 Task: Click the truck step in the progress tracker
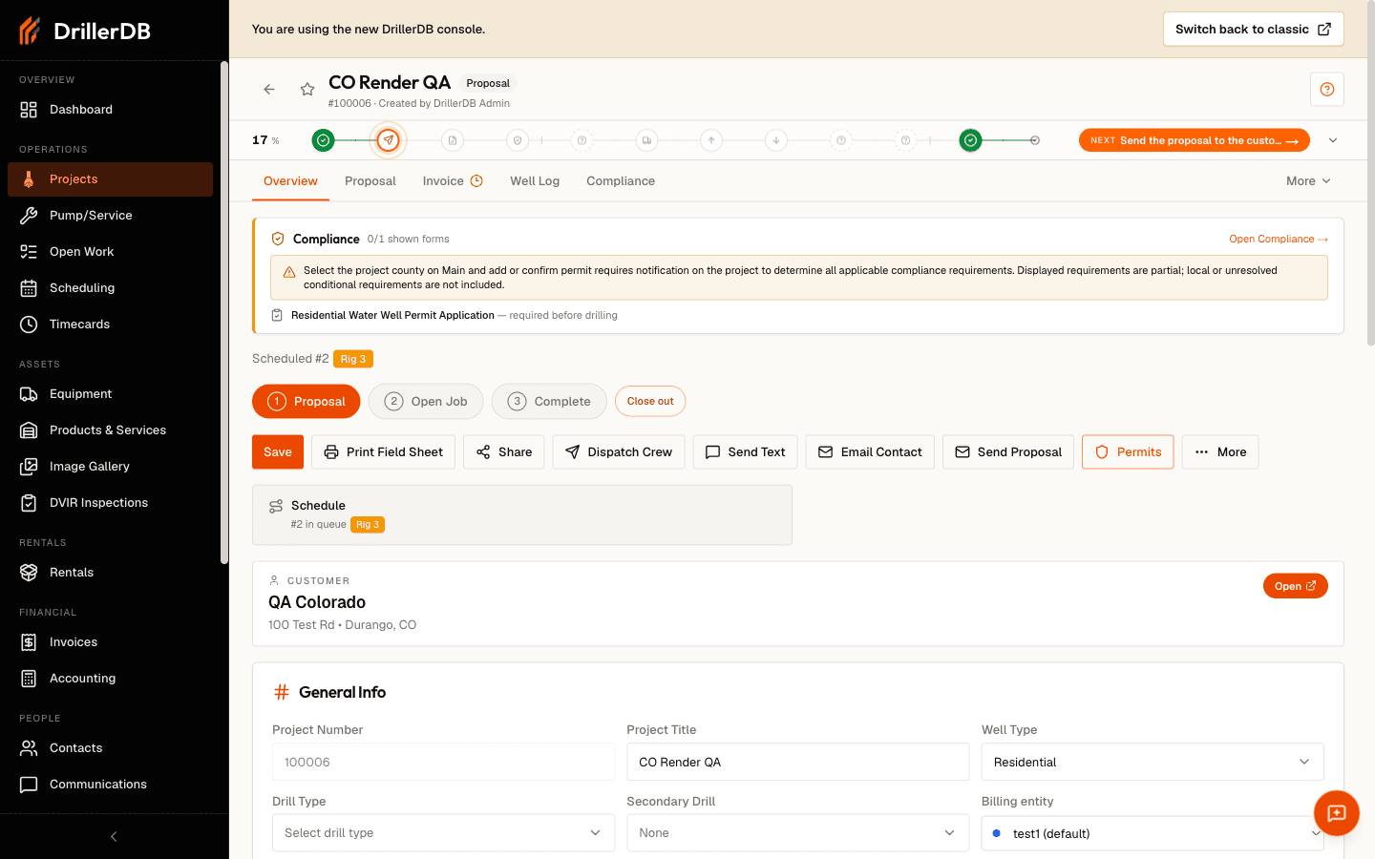click(646, 140)
